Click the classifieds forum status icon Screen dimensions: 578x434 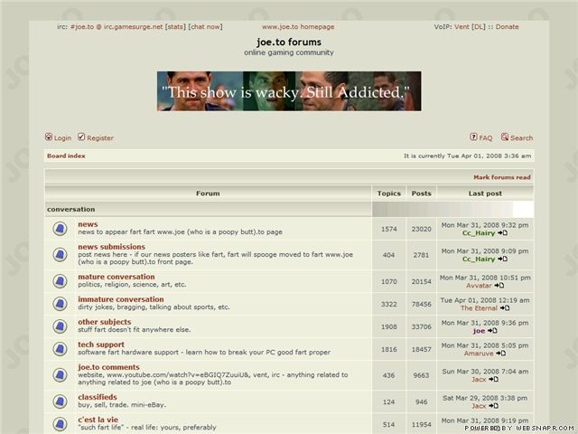pyautogui.click(x=60, y=401)
